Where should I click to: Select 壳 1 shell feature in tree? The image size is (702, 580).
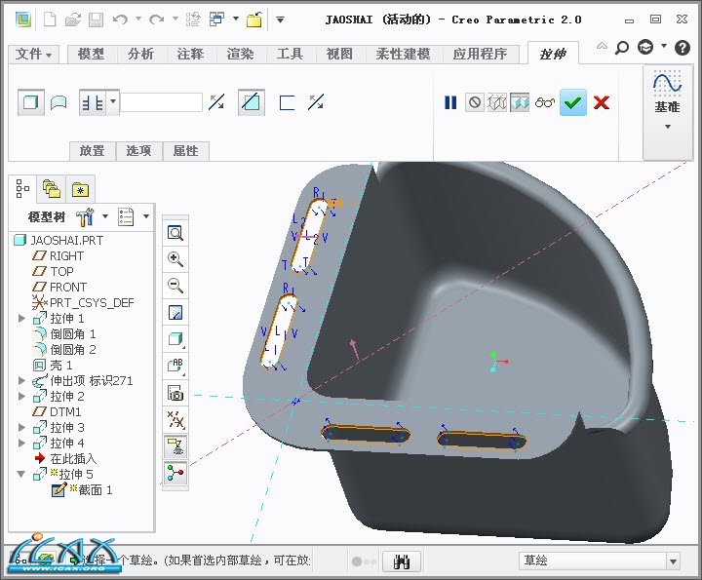(53, 366)
